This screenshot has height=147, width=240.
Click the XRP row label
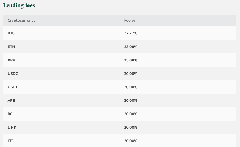pyautogui.click(x=11, y=60)
